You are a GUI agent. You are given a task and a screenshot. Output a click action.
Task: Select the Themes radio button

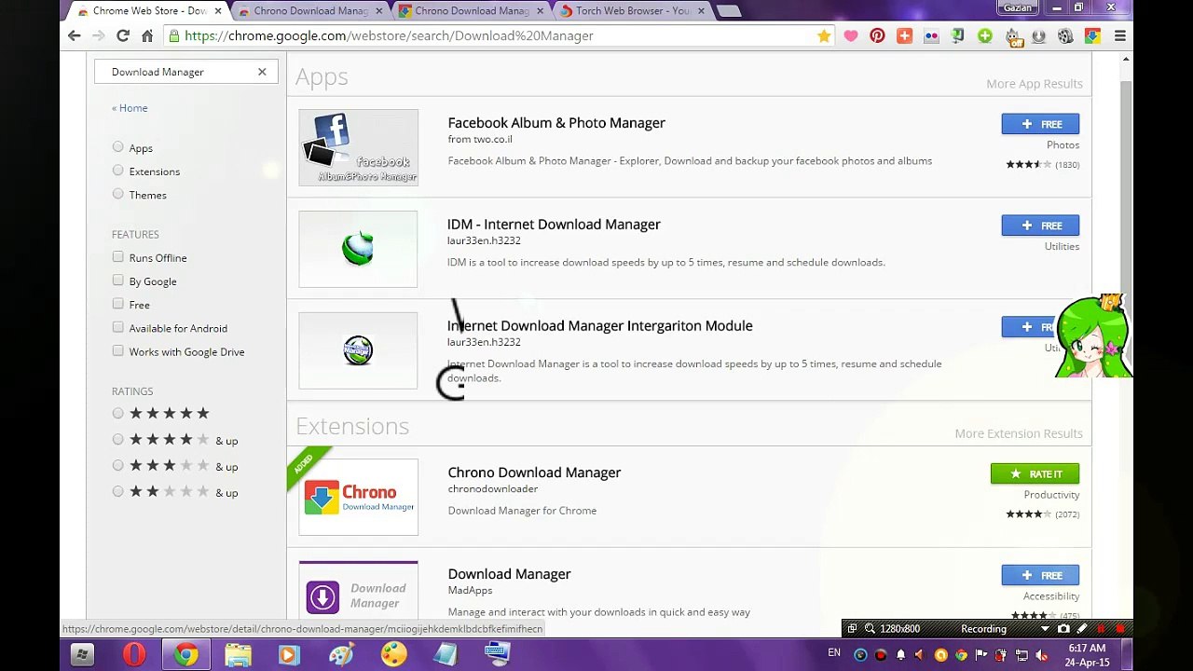coord(117,194)
